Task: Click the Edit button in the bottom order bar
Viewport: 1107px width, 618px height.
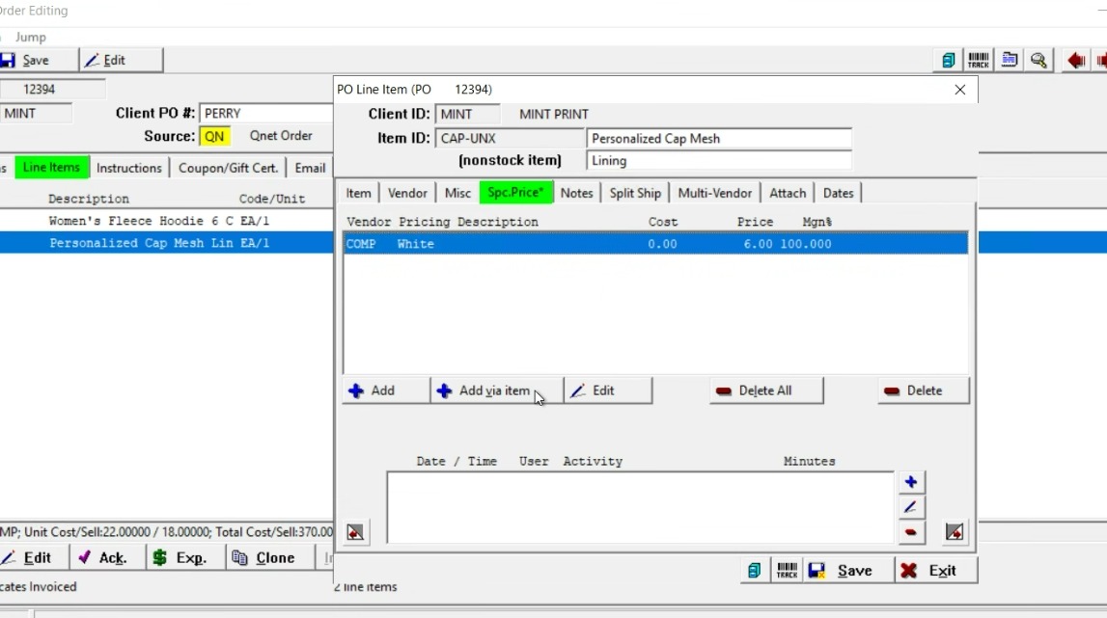Action: click(34, 557)
